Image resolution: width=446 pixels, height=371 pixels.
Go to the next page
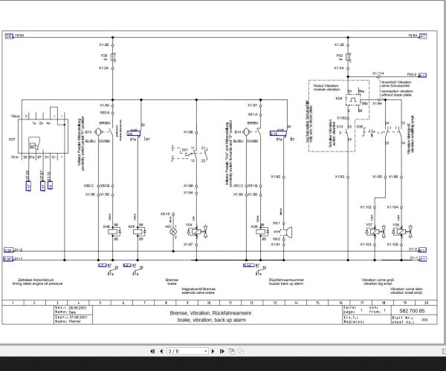213,351
